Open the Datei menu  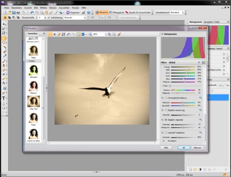point(7,8)
